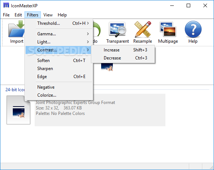214x170 pixels.
Task: Minimize the IconMasterXP window
Action: point(172,5)
